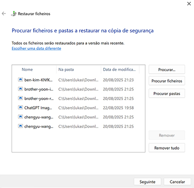
Task: Click folder path in brother-yoon-r row
Action: point(78,98)
